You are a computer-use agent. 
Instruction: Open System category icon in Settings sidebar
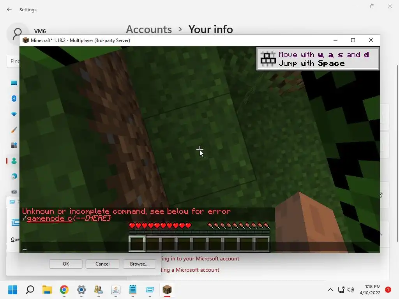[14, 83]
